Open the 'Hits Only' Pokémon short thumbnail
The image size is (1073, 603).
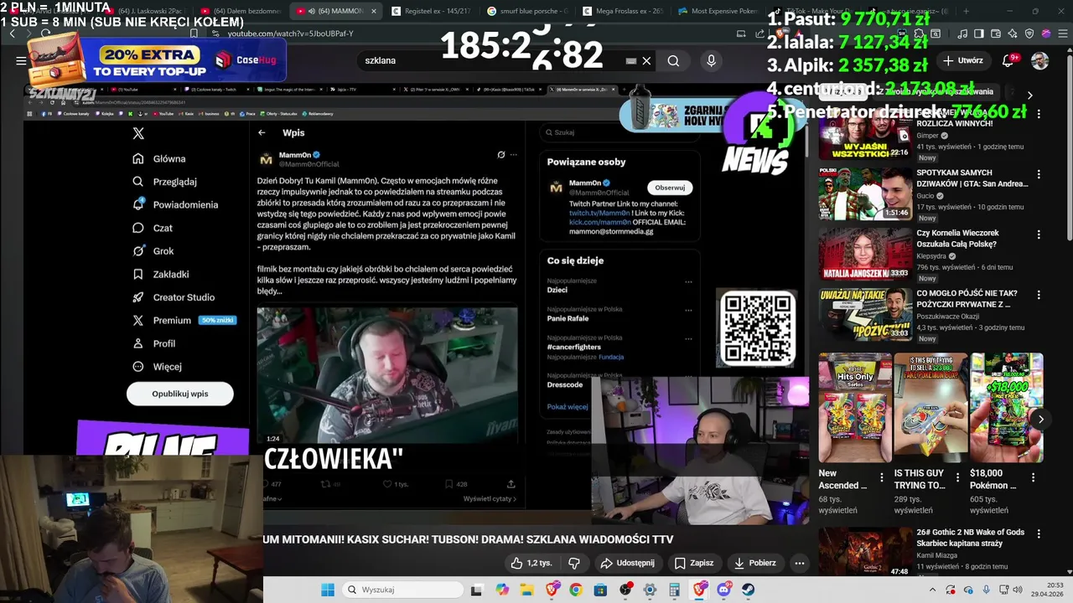855,407
